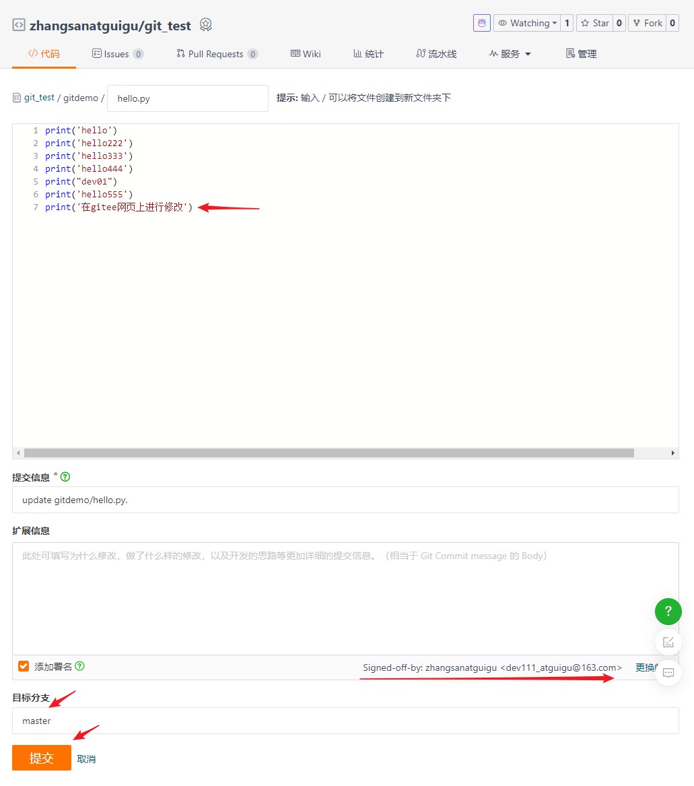Click the green help icon beside 提交信息
694x786 pixels.
65,477
